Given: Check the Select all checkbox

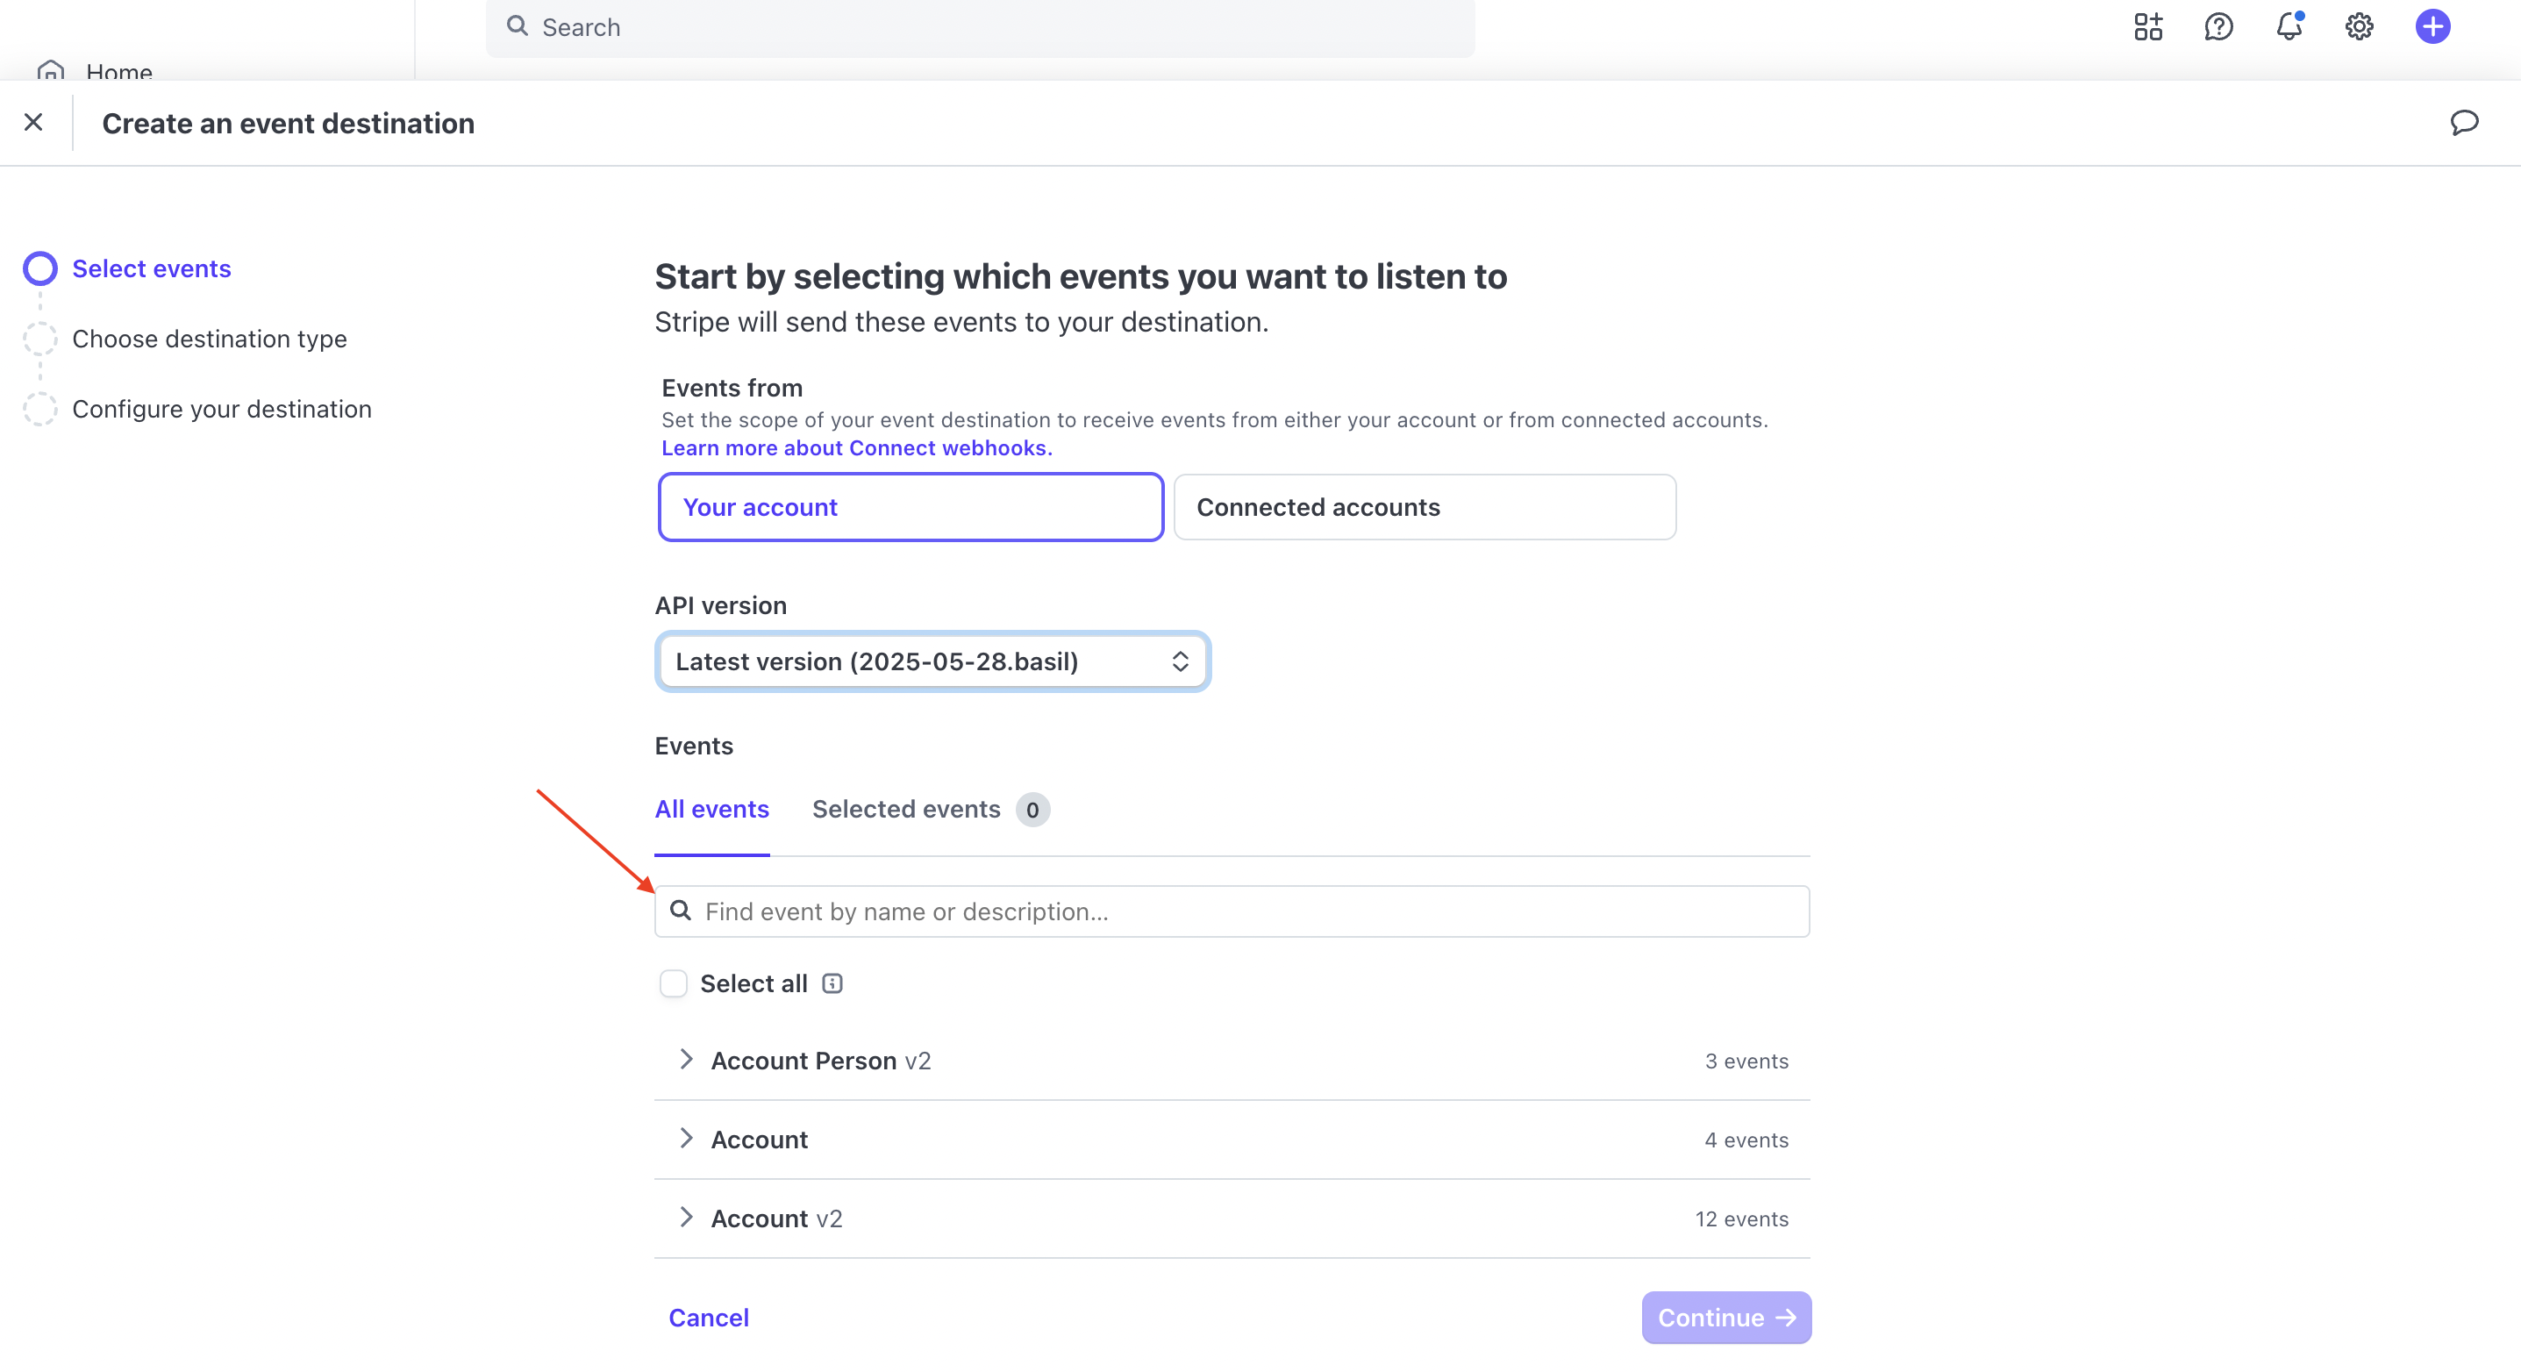Looking at the screenshot, I should 674,983.
